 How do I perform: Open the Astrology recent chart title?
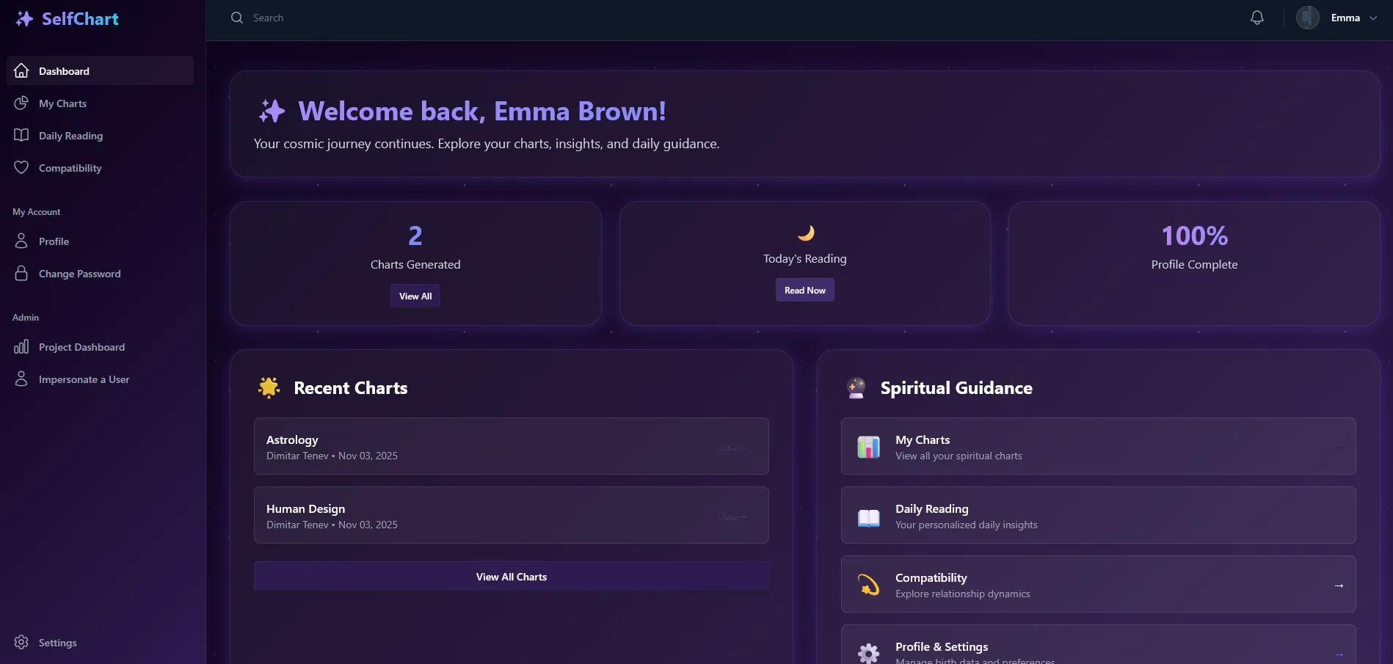click(292, 439)
